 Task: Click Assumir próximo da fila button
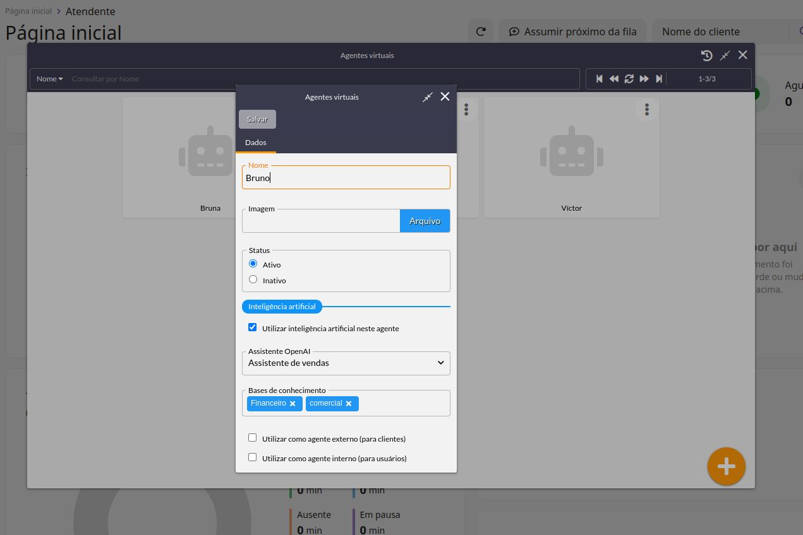coord(573,32)
